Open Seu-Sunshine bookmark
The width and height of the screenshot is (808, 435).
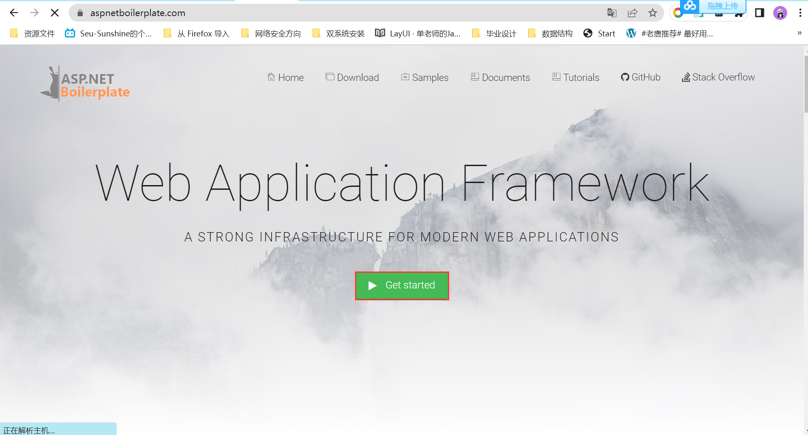pyautogui.click(x=108, y=33)
